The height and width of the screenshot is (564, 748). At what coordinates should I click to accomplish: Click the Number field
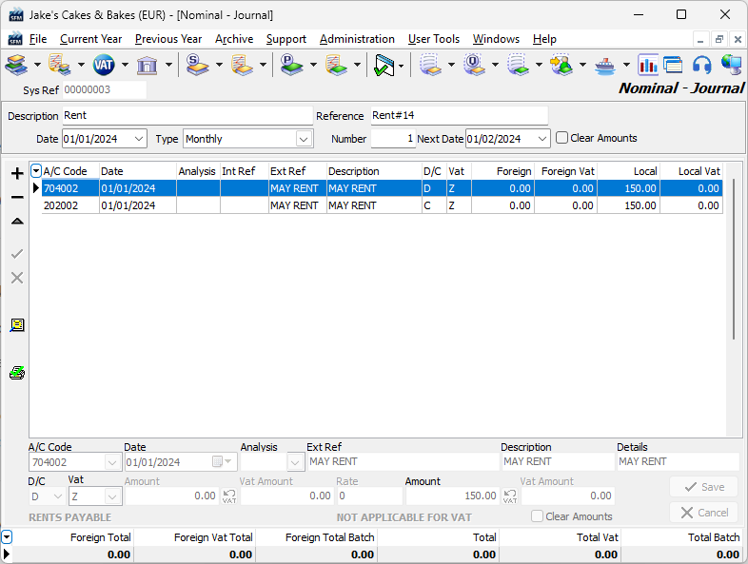pos(393,139)
